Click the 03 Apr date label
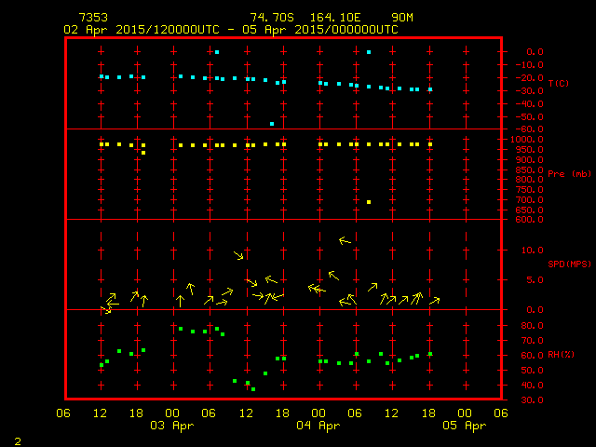The width and height of the screenshot is (596, 447). click(x=173, y=426)
